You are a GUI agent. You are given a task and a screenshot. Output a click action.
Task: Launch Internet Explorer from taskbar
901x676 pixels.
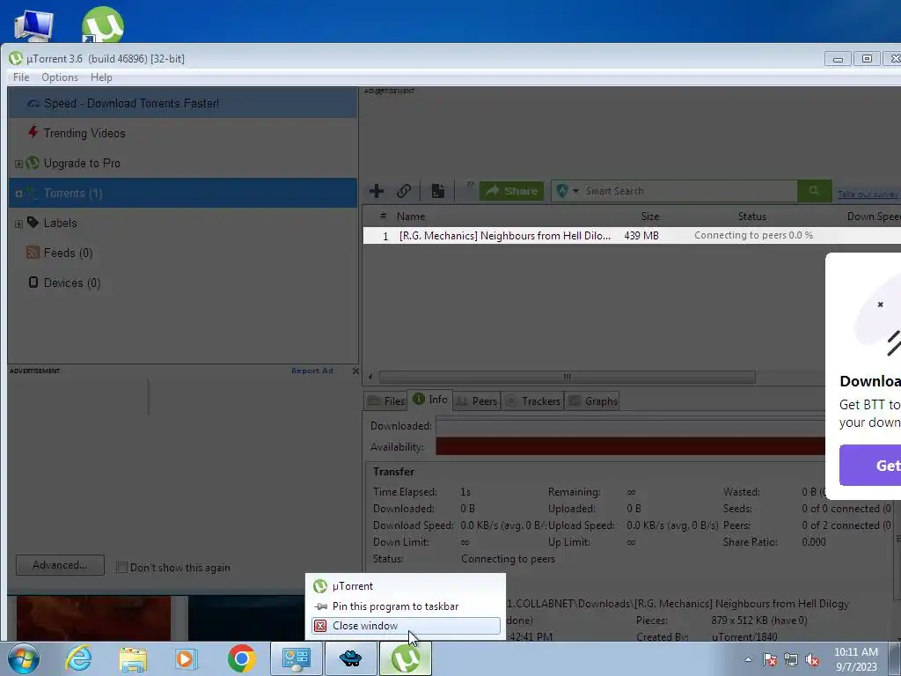pos(78,658)
